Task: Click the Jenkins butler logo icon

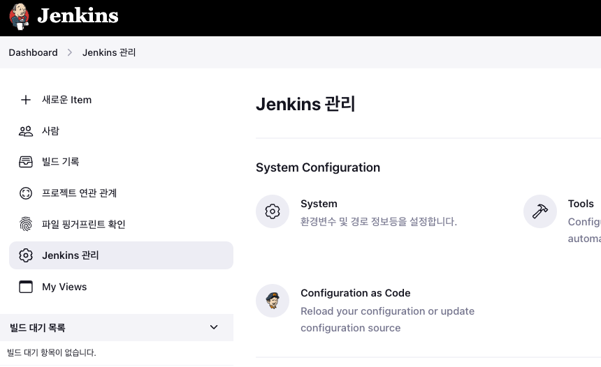Action: click(19, 16)
